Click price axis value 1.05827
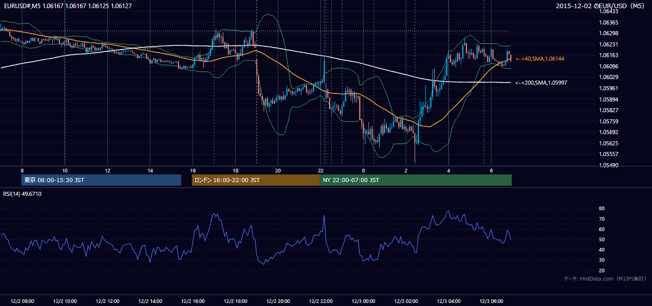This screenshot has width=652, height=306. point(609,110)
